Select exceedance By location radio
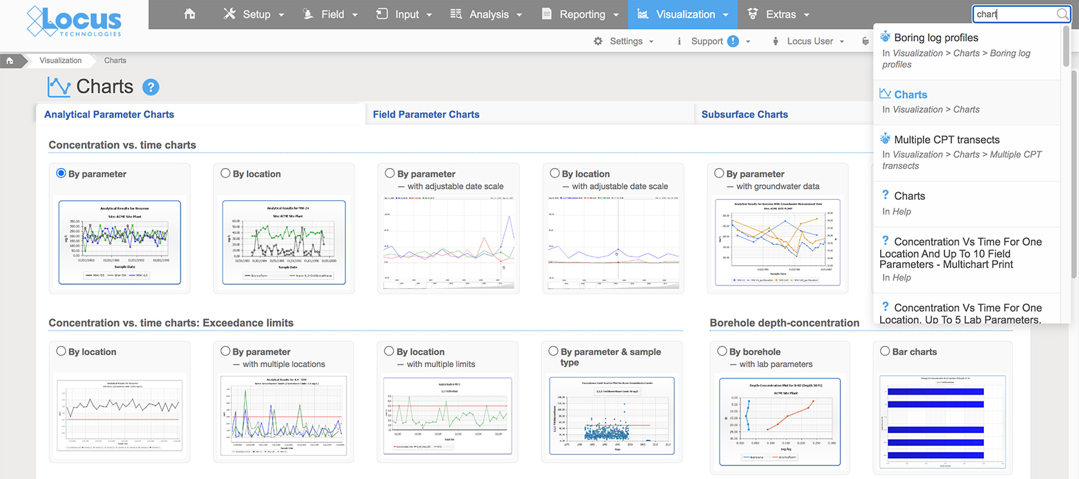Image resolution: width=1079 pixels, height=479 pixels. click(61, 351)
